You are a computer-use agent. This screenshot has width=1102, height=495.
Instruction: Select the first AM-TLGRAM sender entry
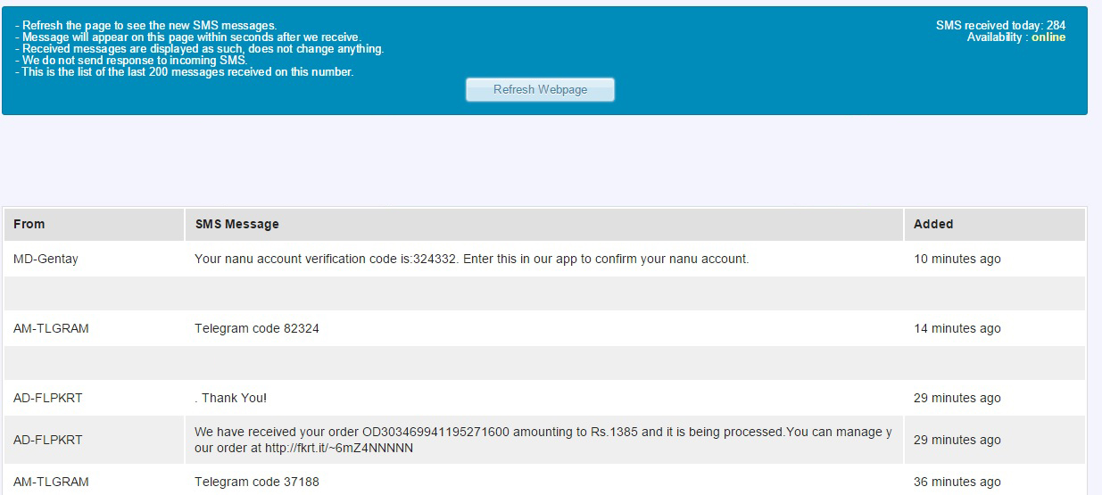point(51,328)
